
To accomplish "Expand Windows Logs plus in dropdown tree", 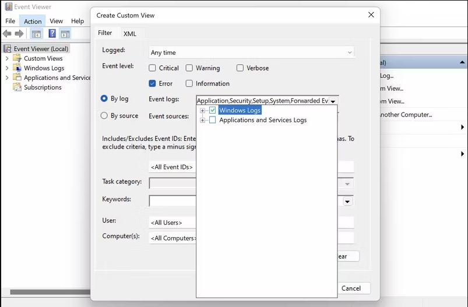I will (x=203, y=110).
